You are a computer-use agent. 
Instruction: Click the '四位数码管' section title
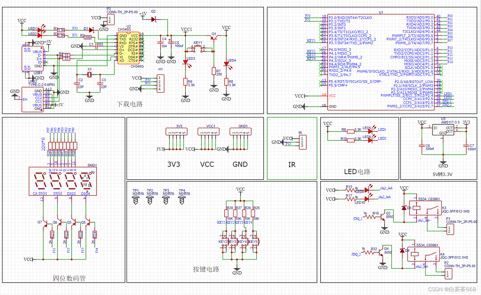[x=69, y=278]
